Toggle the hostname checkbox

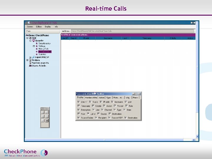[x=112, y=102]
